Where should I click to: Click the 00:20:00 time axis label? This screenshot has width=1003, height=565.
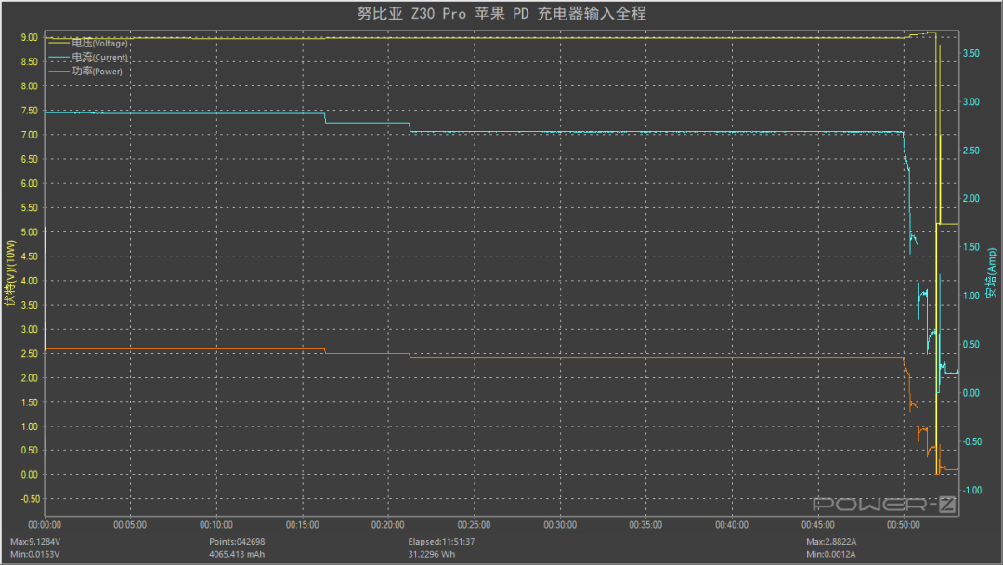coord(387,525)
